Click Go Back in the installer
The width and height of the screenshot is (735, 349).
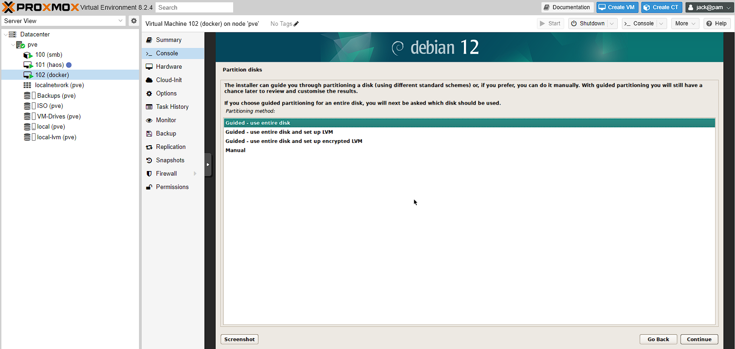coord(658,339)
